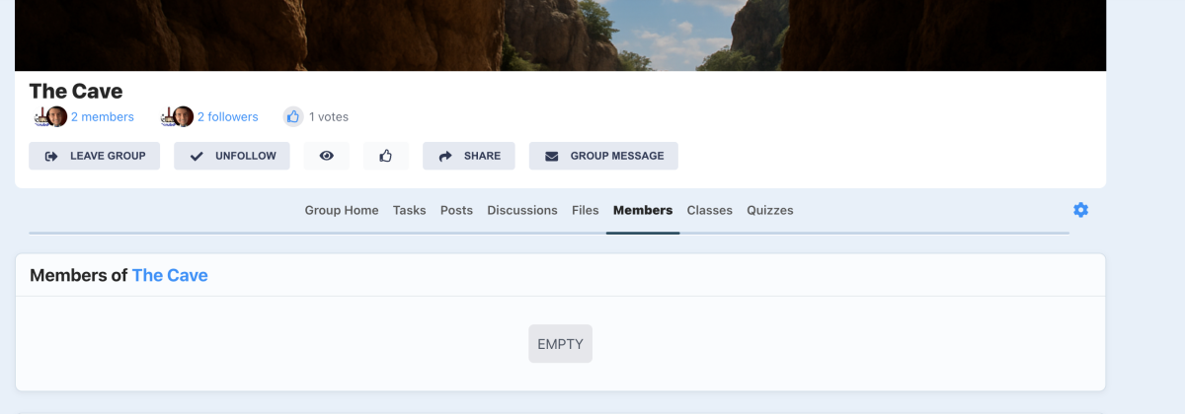Viewport: 1185px width, 414px height.
Task: Open group settings gear icon
Action: pyautogui.click(x=1080, y=210)
